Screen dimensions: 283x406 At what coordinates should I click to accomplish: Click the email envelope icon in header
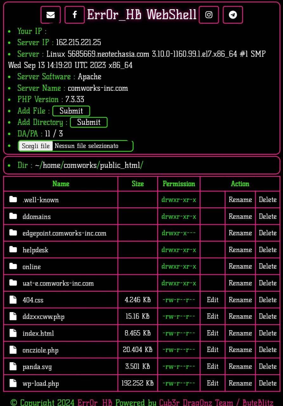pyautogui.click(x=50, y=15)
